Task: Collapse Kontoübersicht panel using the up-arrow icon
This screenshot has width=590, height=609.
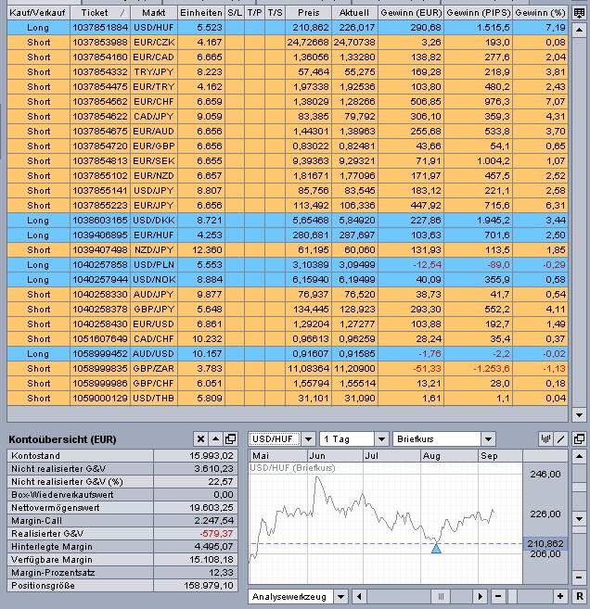Action: point(215,439)
